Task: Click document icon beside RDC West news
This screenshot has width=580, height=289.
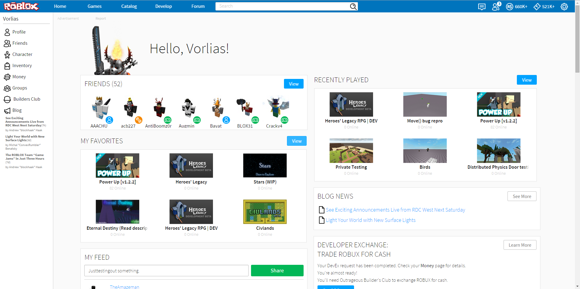Action: [322, 210]
